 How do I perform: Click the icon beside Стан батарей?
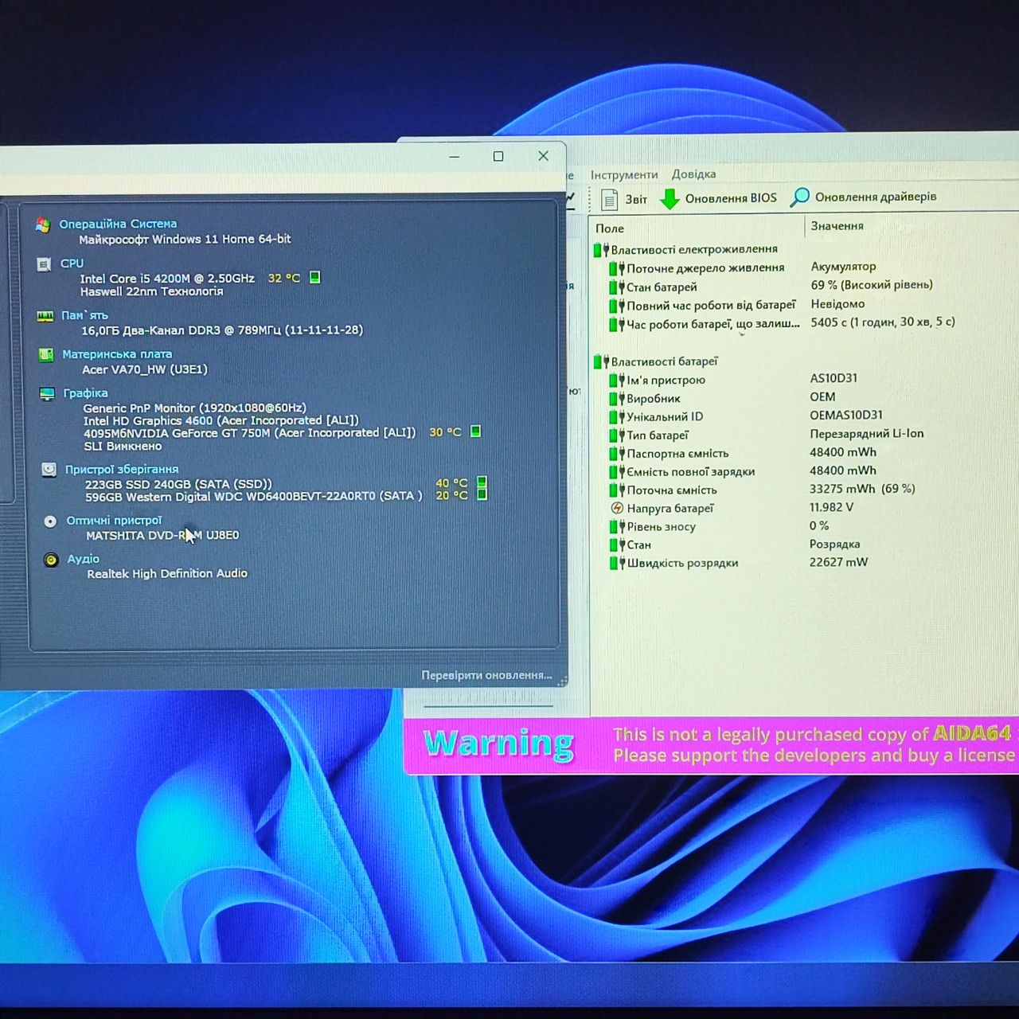617,287
